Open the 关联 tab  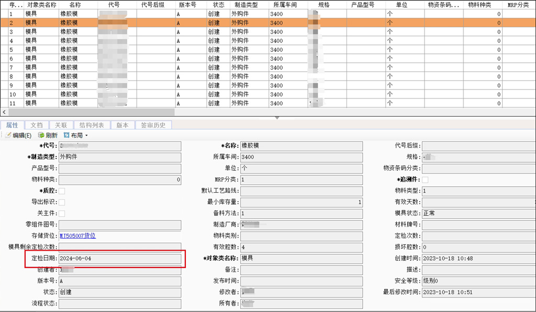61,125
